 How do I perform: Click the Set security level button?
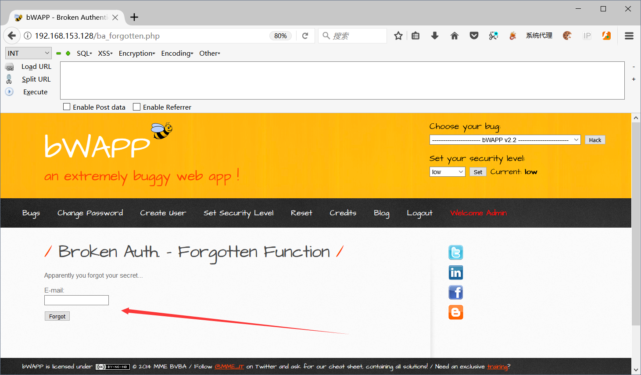coord(478,172)
